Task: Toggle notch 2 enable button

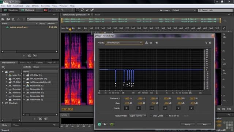Action: coord(139,108)
